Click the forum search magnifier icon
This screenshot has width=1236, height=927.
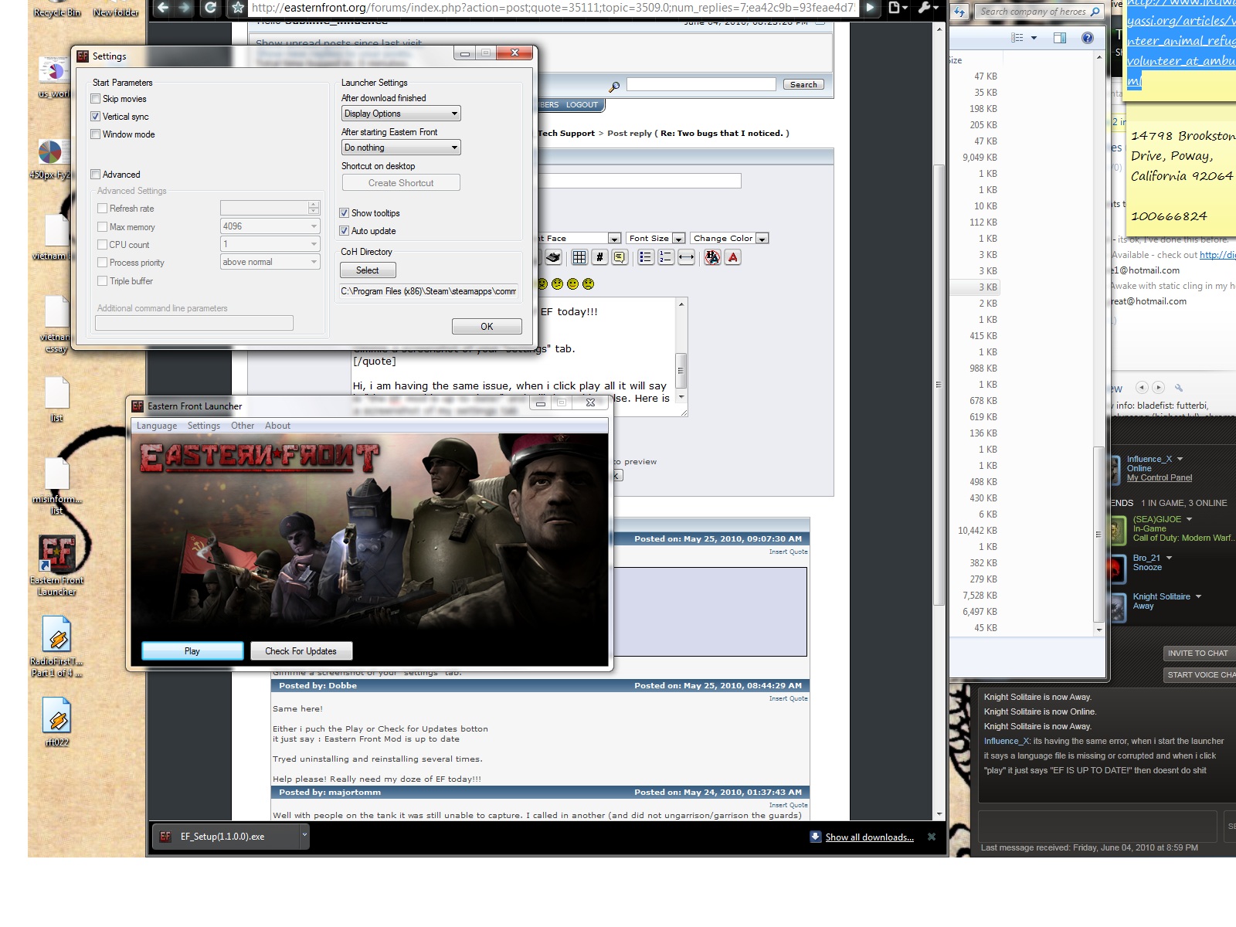[x=614, y=87]
